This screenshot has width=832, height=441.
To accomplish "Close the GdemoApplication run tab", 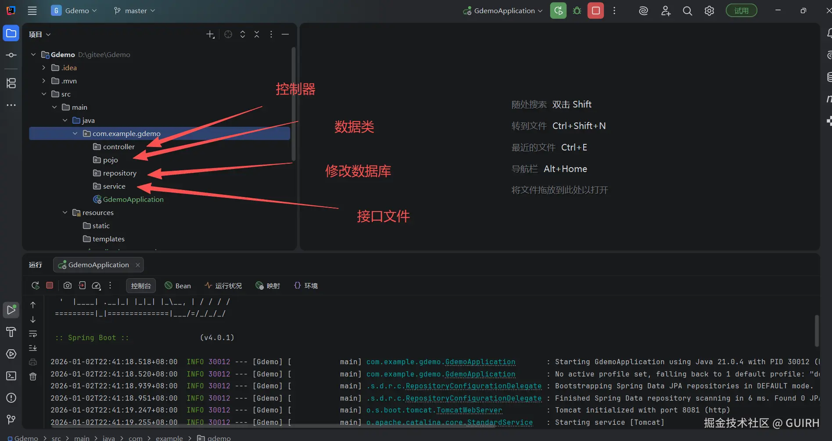I will [138, 265].
